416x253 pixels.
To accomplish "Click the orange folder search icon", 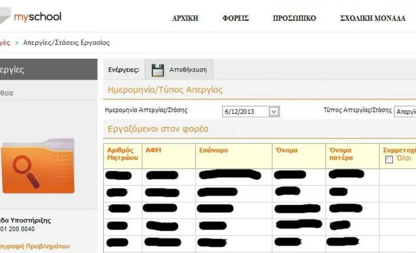I will 38,166.
